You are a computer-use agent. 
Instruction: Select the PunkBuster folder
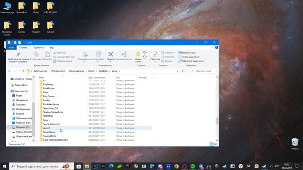[49, 88]
